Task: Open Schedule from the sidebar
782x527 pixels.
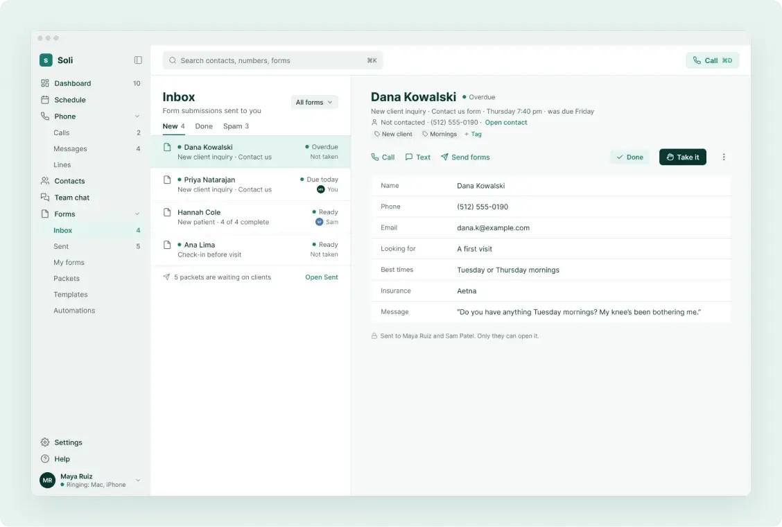Action: (x=90, y=99)
